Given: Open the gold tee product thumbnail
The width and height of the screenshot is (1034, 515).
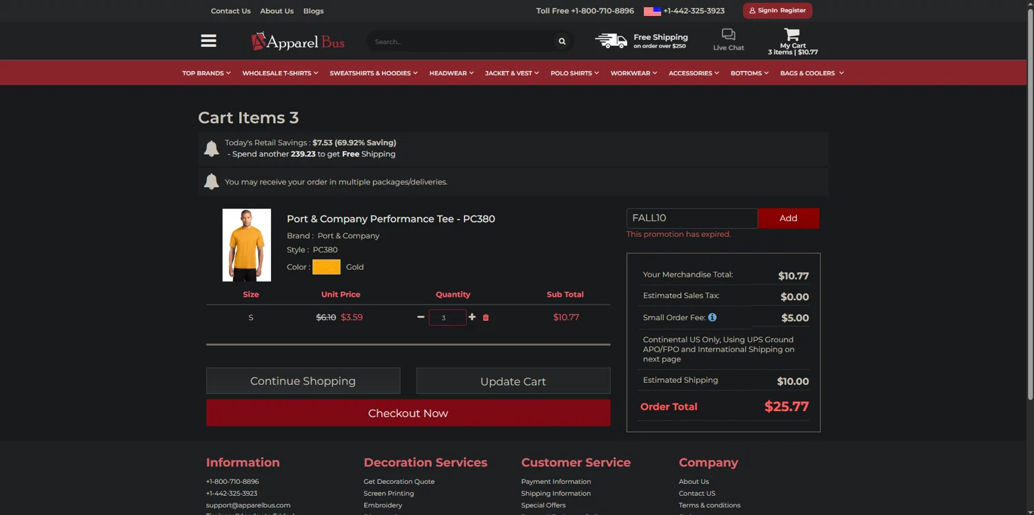Looking at the screenshot, I should point(247,245).
